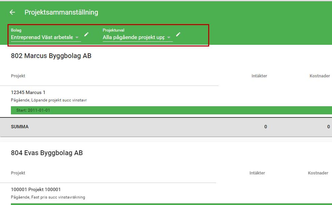Image resolution: width=332 pixels, height=205 pixels.
Task: Click Projekt column header under 804 Evas
Action: 18,173
